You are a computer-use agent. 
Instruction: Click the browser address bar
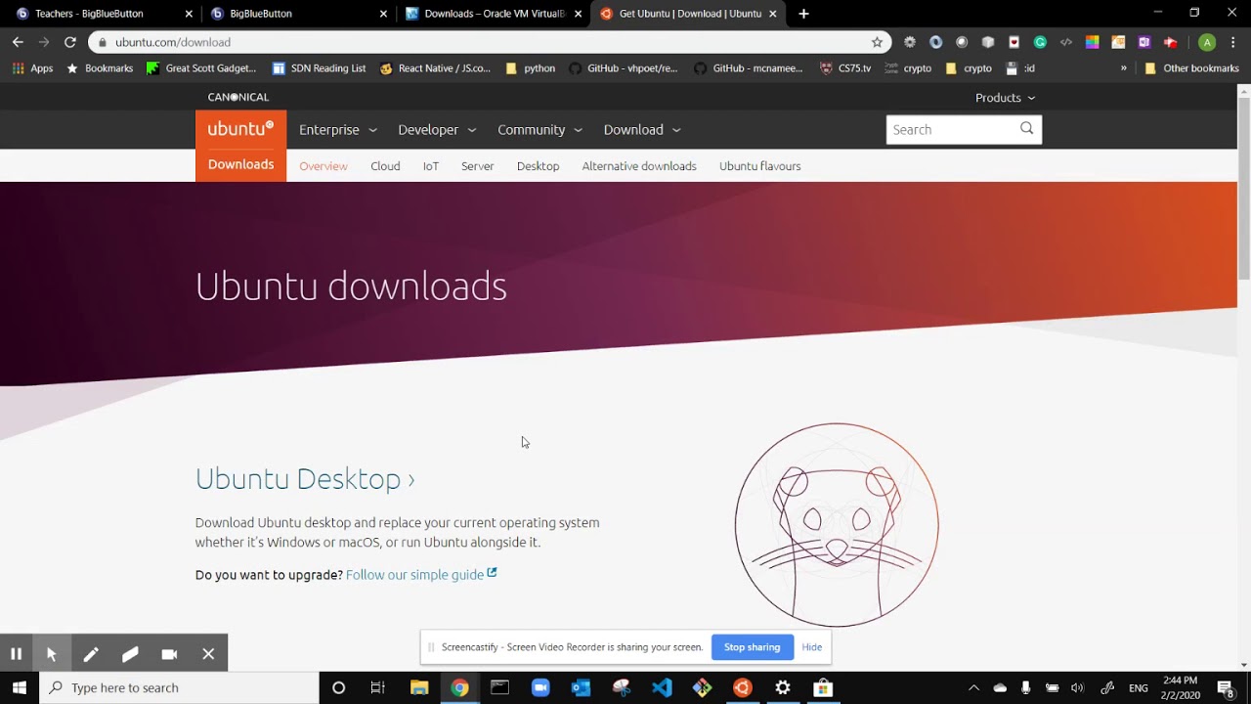pos(489,42)
